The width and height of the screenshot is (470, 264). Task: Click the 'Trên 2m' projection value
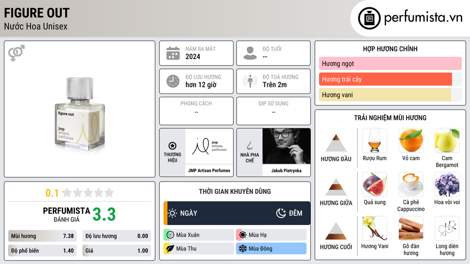274,85
